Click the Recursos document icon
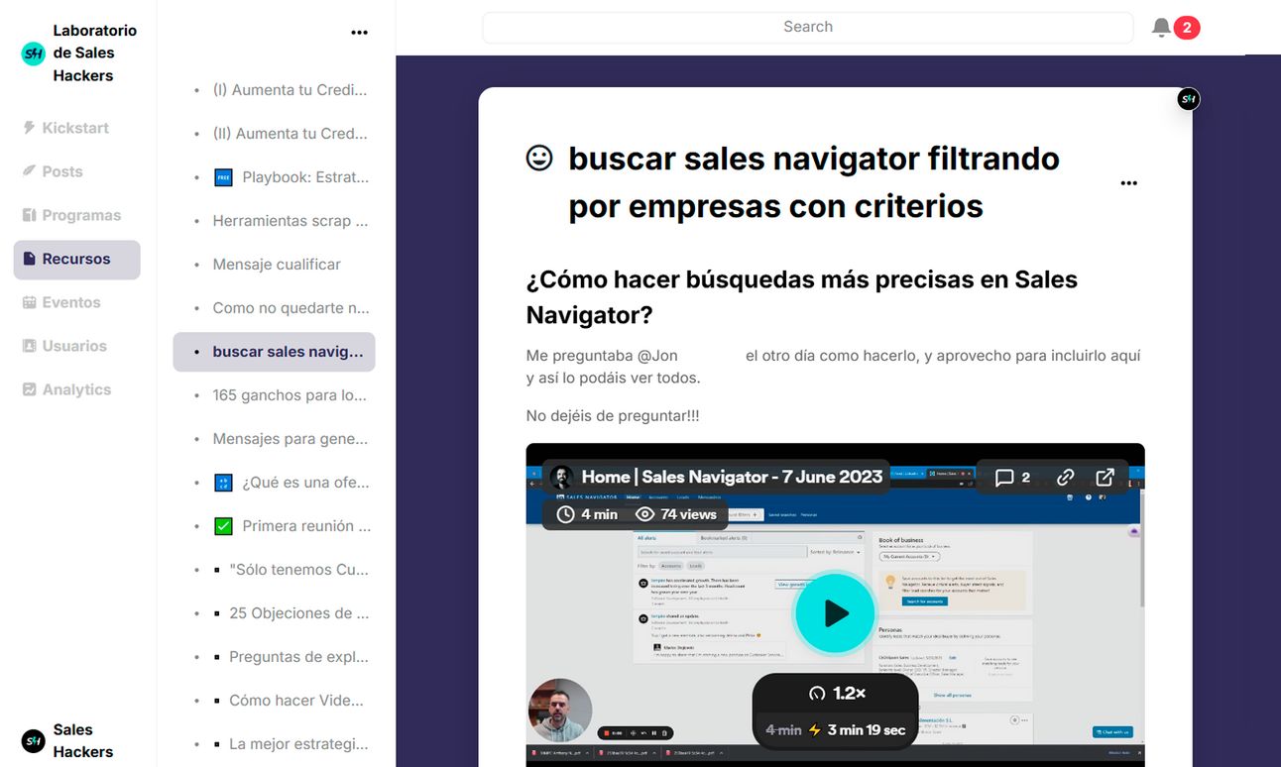Image resolution: width=1281 pixels, height=767 pixels. pos(29,259)
